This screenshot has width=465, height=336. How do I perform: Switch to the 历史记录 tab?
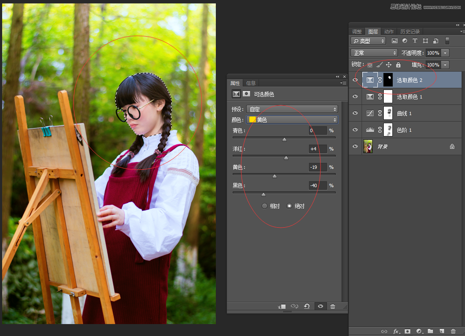(410, 32)
